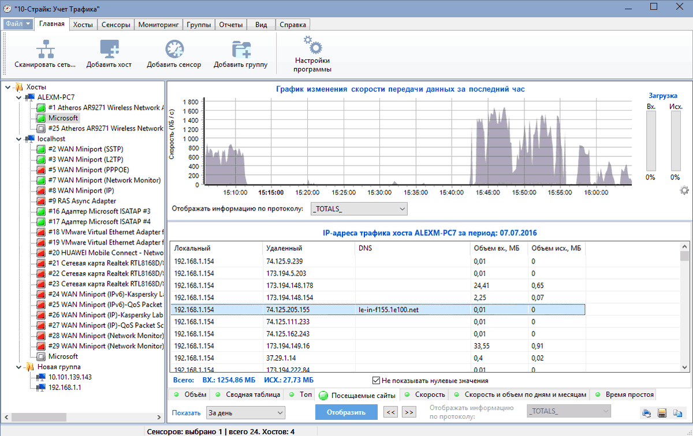
Task: Switch to the Сводная таблица tab
Action: 247,395
